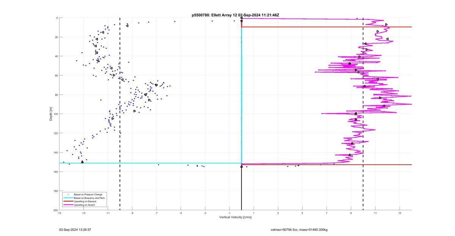Screen dimensions: 455x236
Task: Click the x-axis tick label '11'
Action: (375, 213)
